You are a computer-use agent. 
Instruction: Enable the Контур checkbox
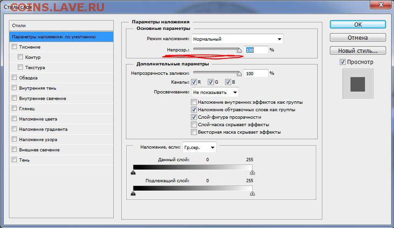[20, 57]
